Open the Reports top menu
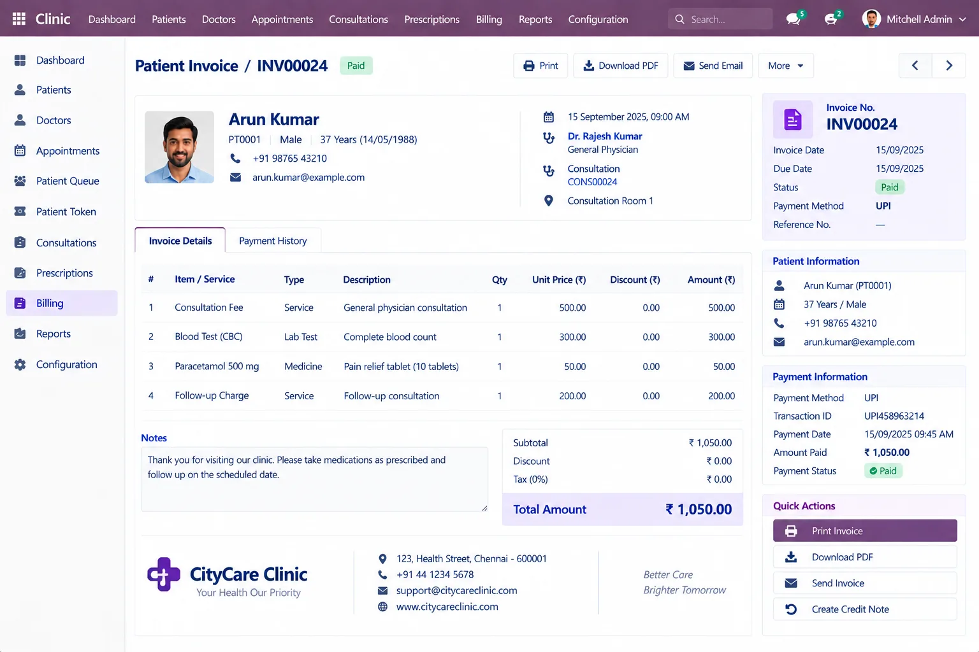 coord(535,19)
